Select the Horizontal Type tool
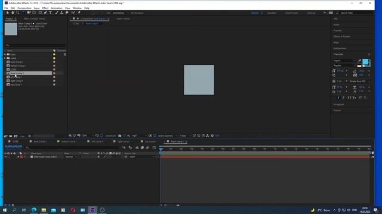 [x=50, y=12]
